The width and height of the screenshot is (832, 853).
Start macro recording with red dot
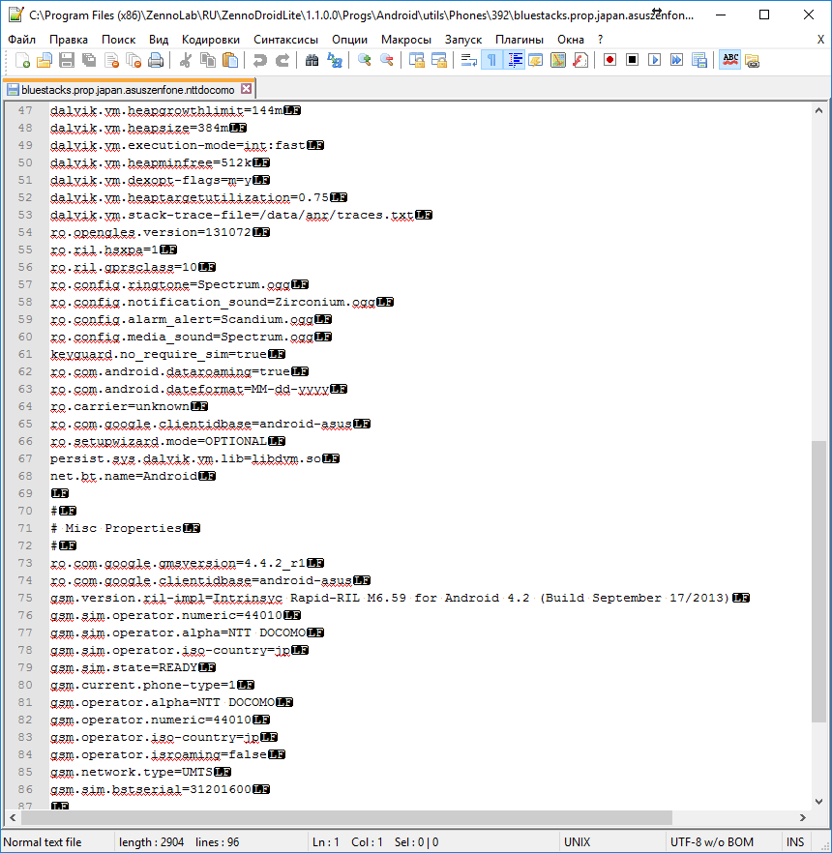[610, 60]
